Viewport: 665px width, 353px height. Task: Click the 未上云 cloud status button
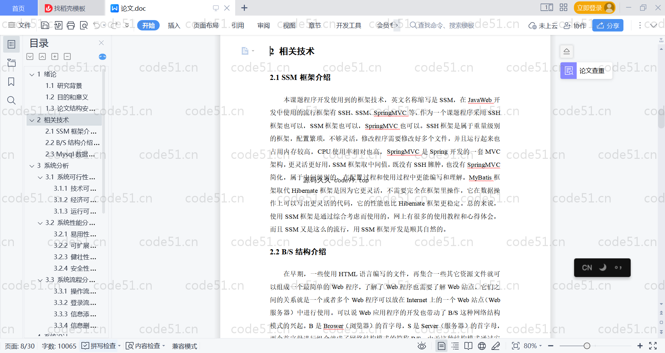point(543,25)
